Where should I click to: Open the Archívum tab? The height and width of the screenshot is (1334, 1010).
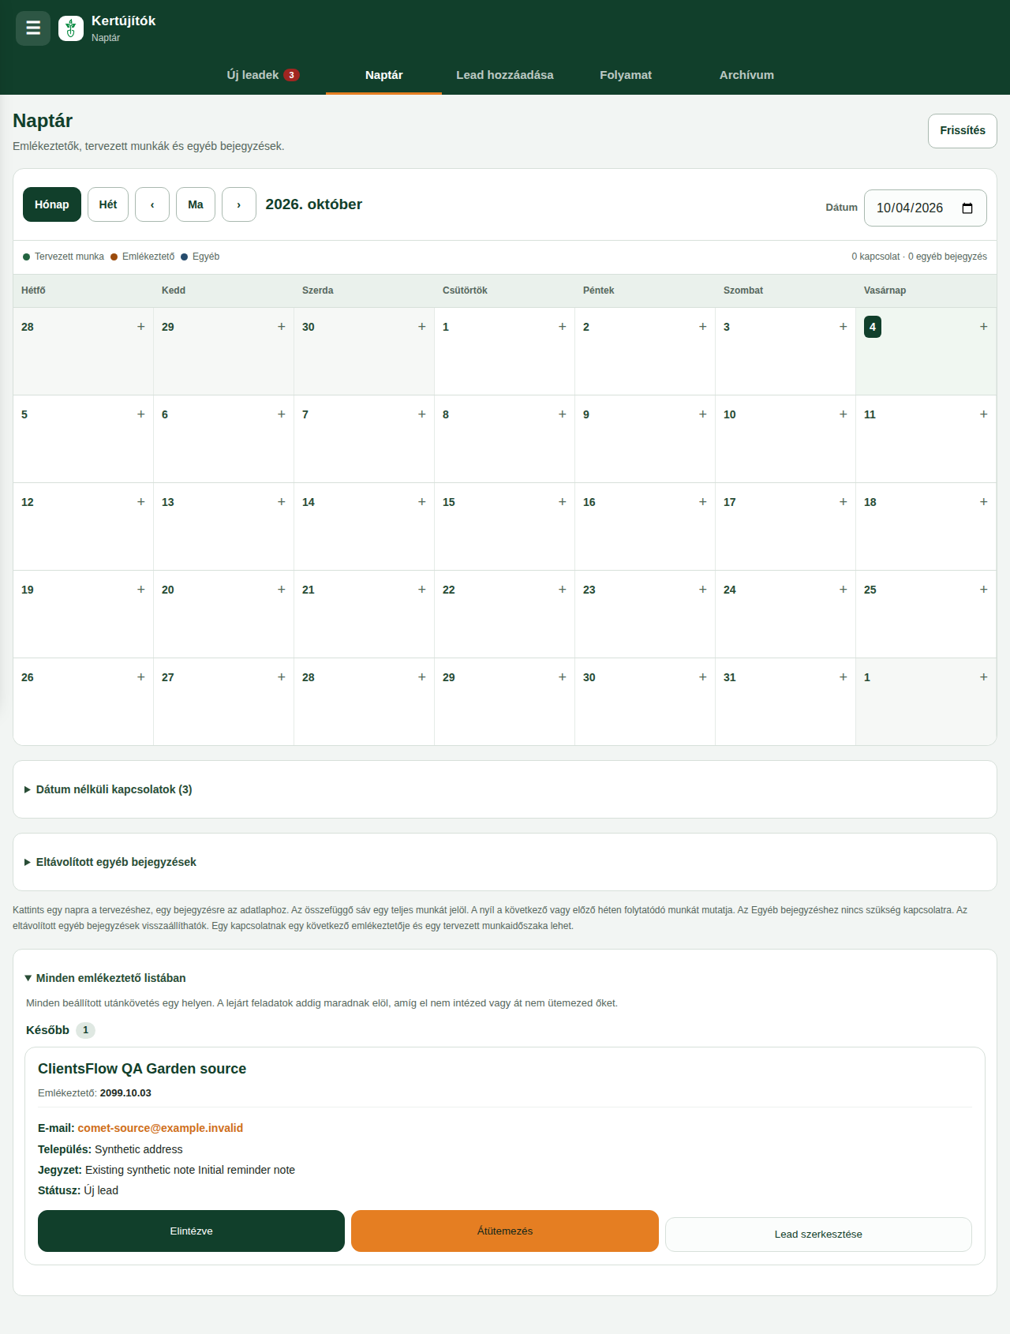[746, 75]
